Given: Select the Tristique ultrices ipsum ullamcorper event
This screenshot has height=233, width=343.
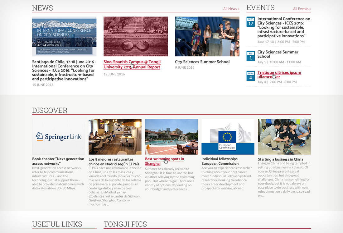Looking at the screenshot, I should click(279, 75).
